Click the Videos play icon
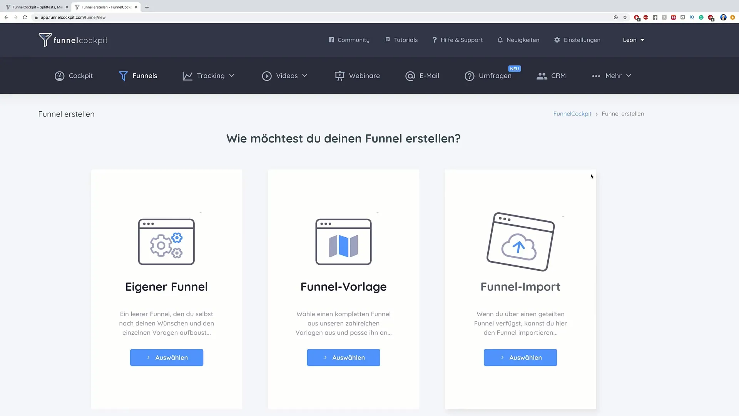 (x=267, y=75)
